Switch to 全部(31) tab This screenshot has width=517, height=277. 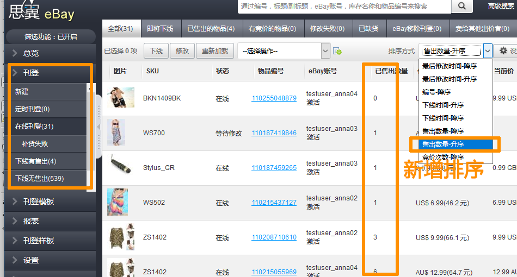pyautogui.click(x=121, y=29)
